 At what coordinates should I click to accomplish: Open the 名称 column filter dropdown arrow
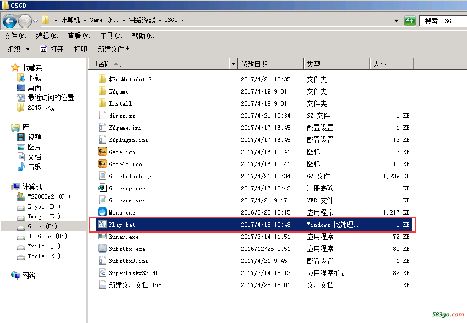[233, 64]
